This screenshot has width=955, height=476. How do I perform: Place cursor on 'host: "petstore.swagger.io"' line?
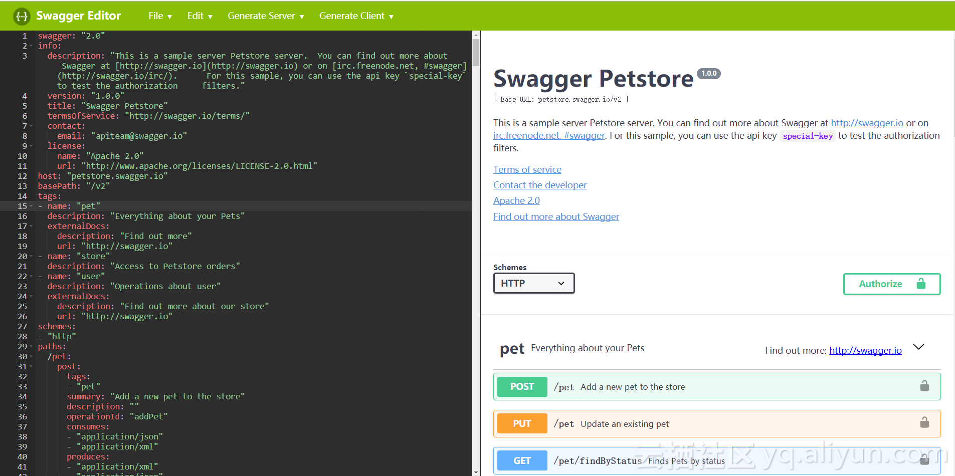(x=103, y=176)
